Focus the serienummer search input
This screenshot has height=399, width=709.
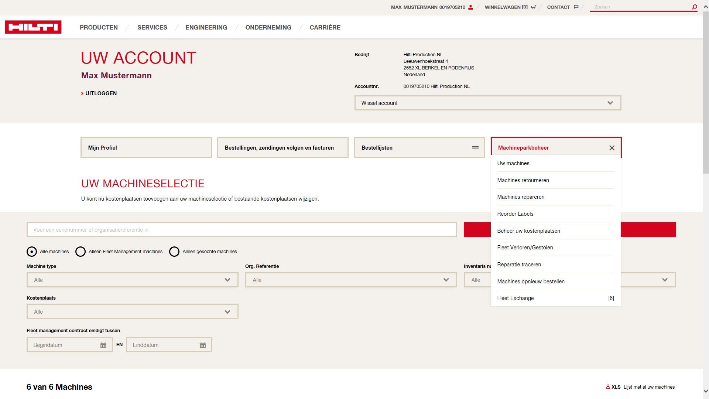click(x=242, y=230)
